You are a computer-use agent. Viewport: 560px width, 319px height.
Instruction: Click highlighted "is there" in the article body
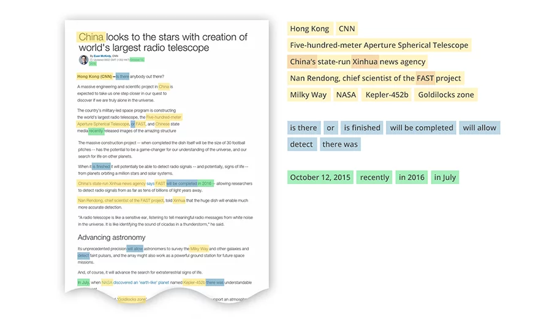click(x=123, y=77)
